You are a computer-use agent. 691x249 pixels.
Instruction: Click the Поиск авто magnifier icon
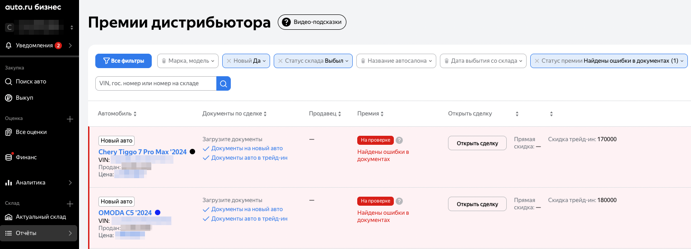pyautogui.click(x=9, y=82)
